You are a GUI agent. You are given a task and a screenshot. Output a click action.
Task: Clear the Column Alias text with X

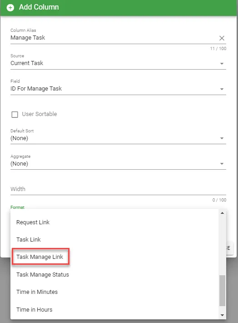(x=222, y=38)
